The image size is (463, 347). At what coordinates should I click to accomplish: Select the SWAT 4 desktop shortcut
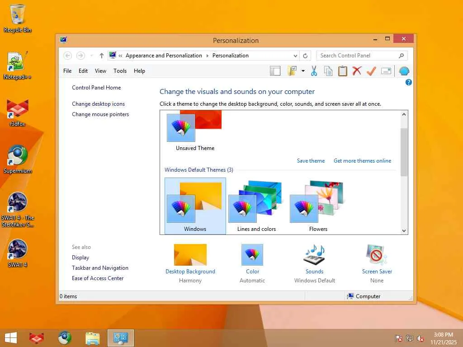(x=17, y=253)
